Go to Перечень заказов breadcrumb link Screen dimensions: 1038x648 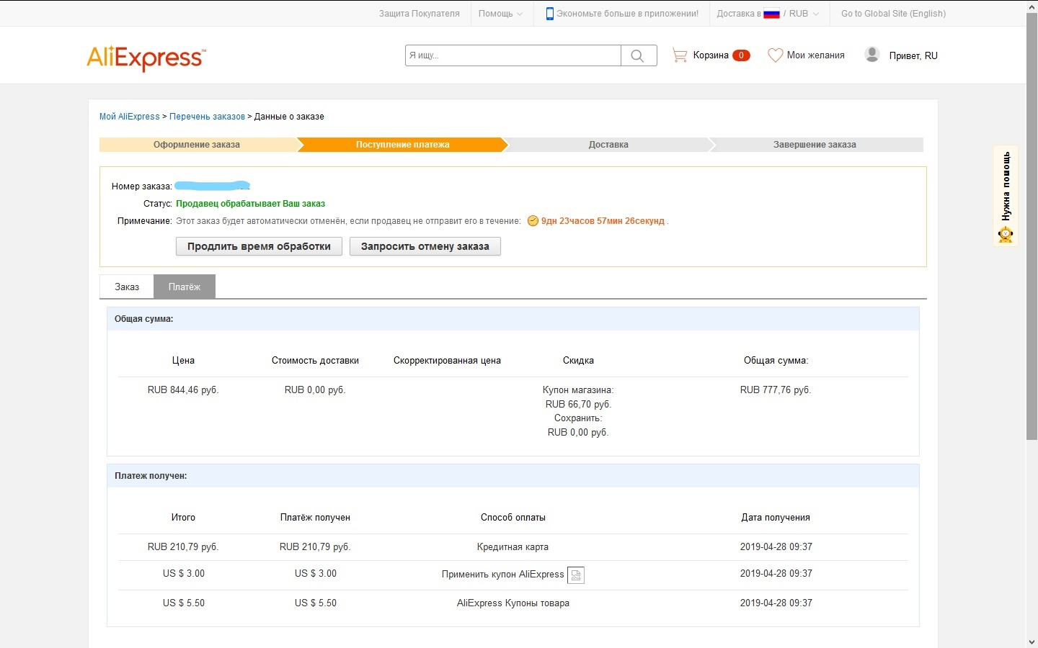point(207,117)
